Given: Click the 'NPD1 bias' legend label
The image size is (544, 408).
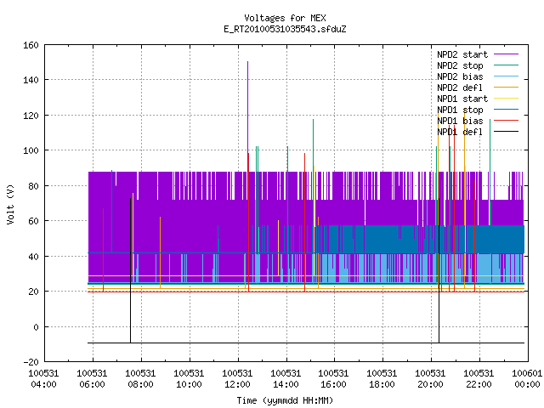Looking at the screenshot, I should coord(460,121).
